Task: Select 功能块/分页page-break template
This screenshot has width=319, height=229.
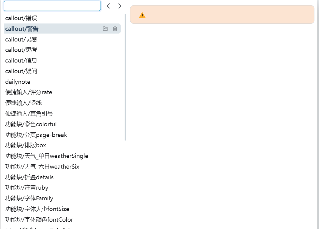Action: click(36, 135)
